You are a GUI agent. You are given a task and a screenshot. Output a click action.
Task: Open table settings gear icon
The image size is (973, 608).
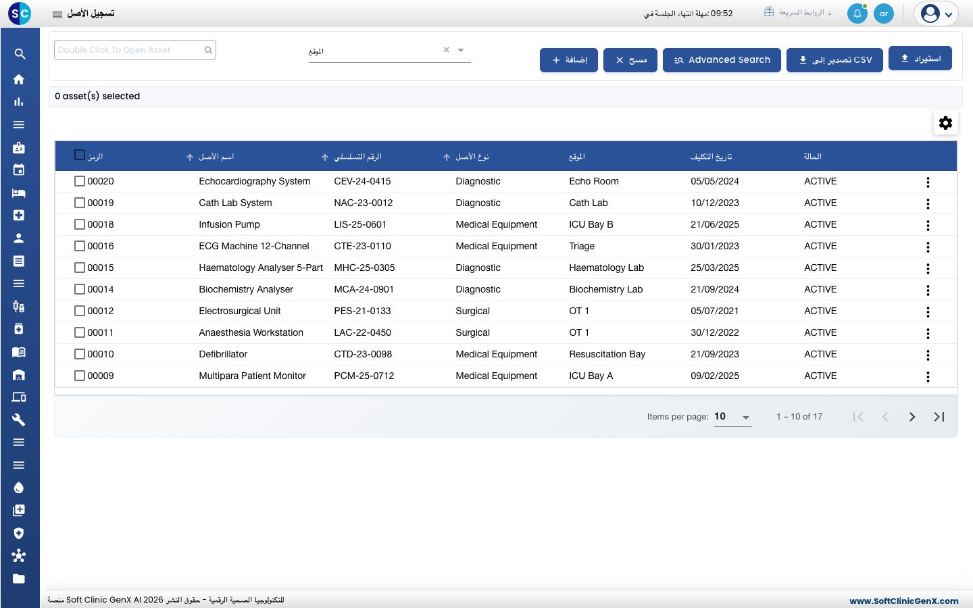pos(946,122)
